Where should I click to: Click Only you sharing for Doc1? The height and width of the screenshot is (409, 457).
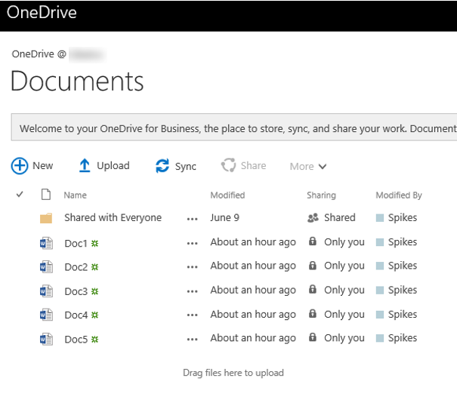point(344,242)
